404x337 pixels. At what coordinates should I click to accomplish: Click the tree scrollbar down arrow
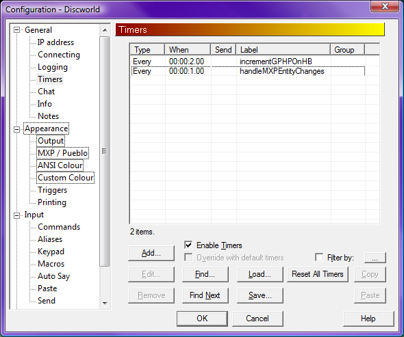(105, 303)
